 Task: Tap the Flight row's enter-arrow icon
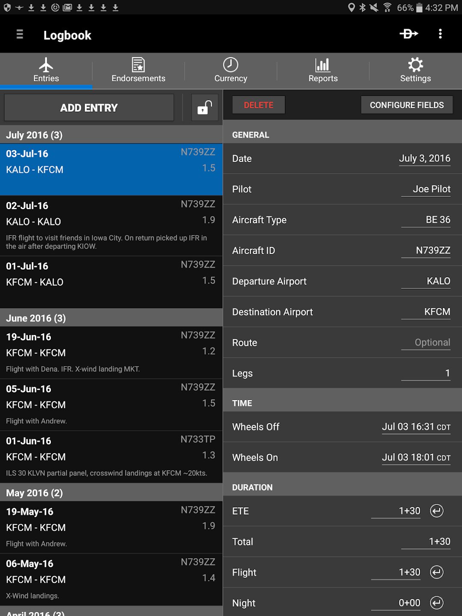click(437, 572)
